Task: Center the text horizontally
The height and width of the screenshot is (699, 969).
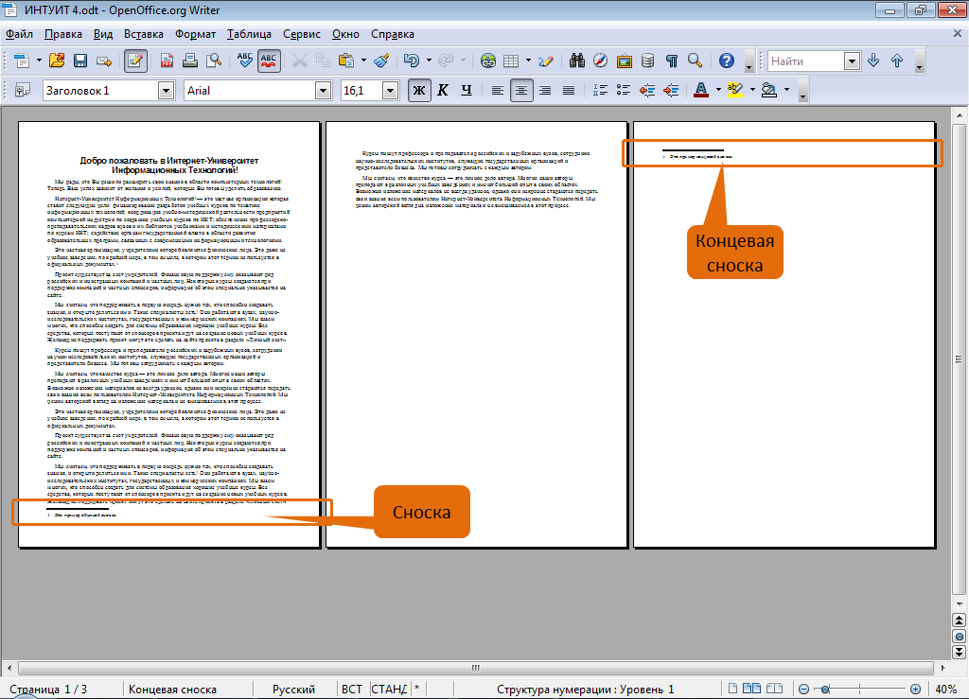Action: click(x=521, y=91)
